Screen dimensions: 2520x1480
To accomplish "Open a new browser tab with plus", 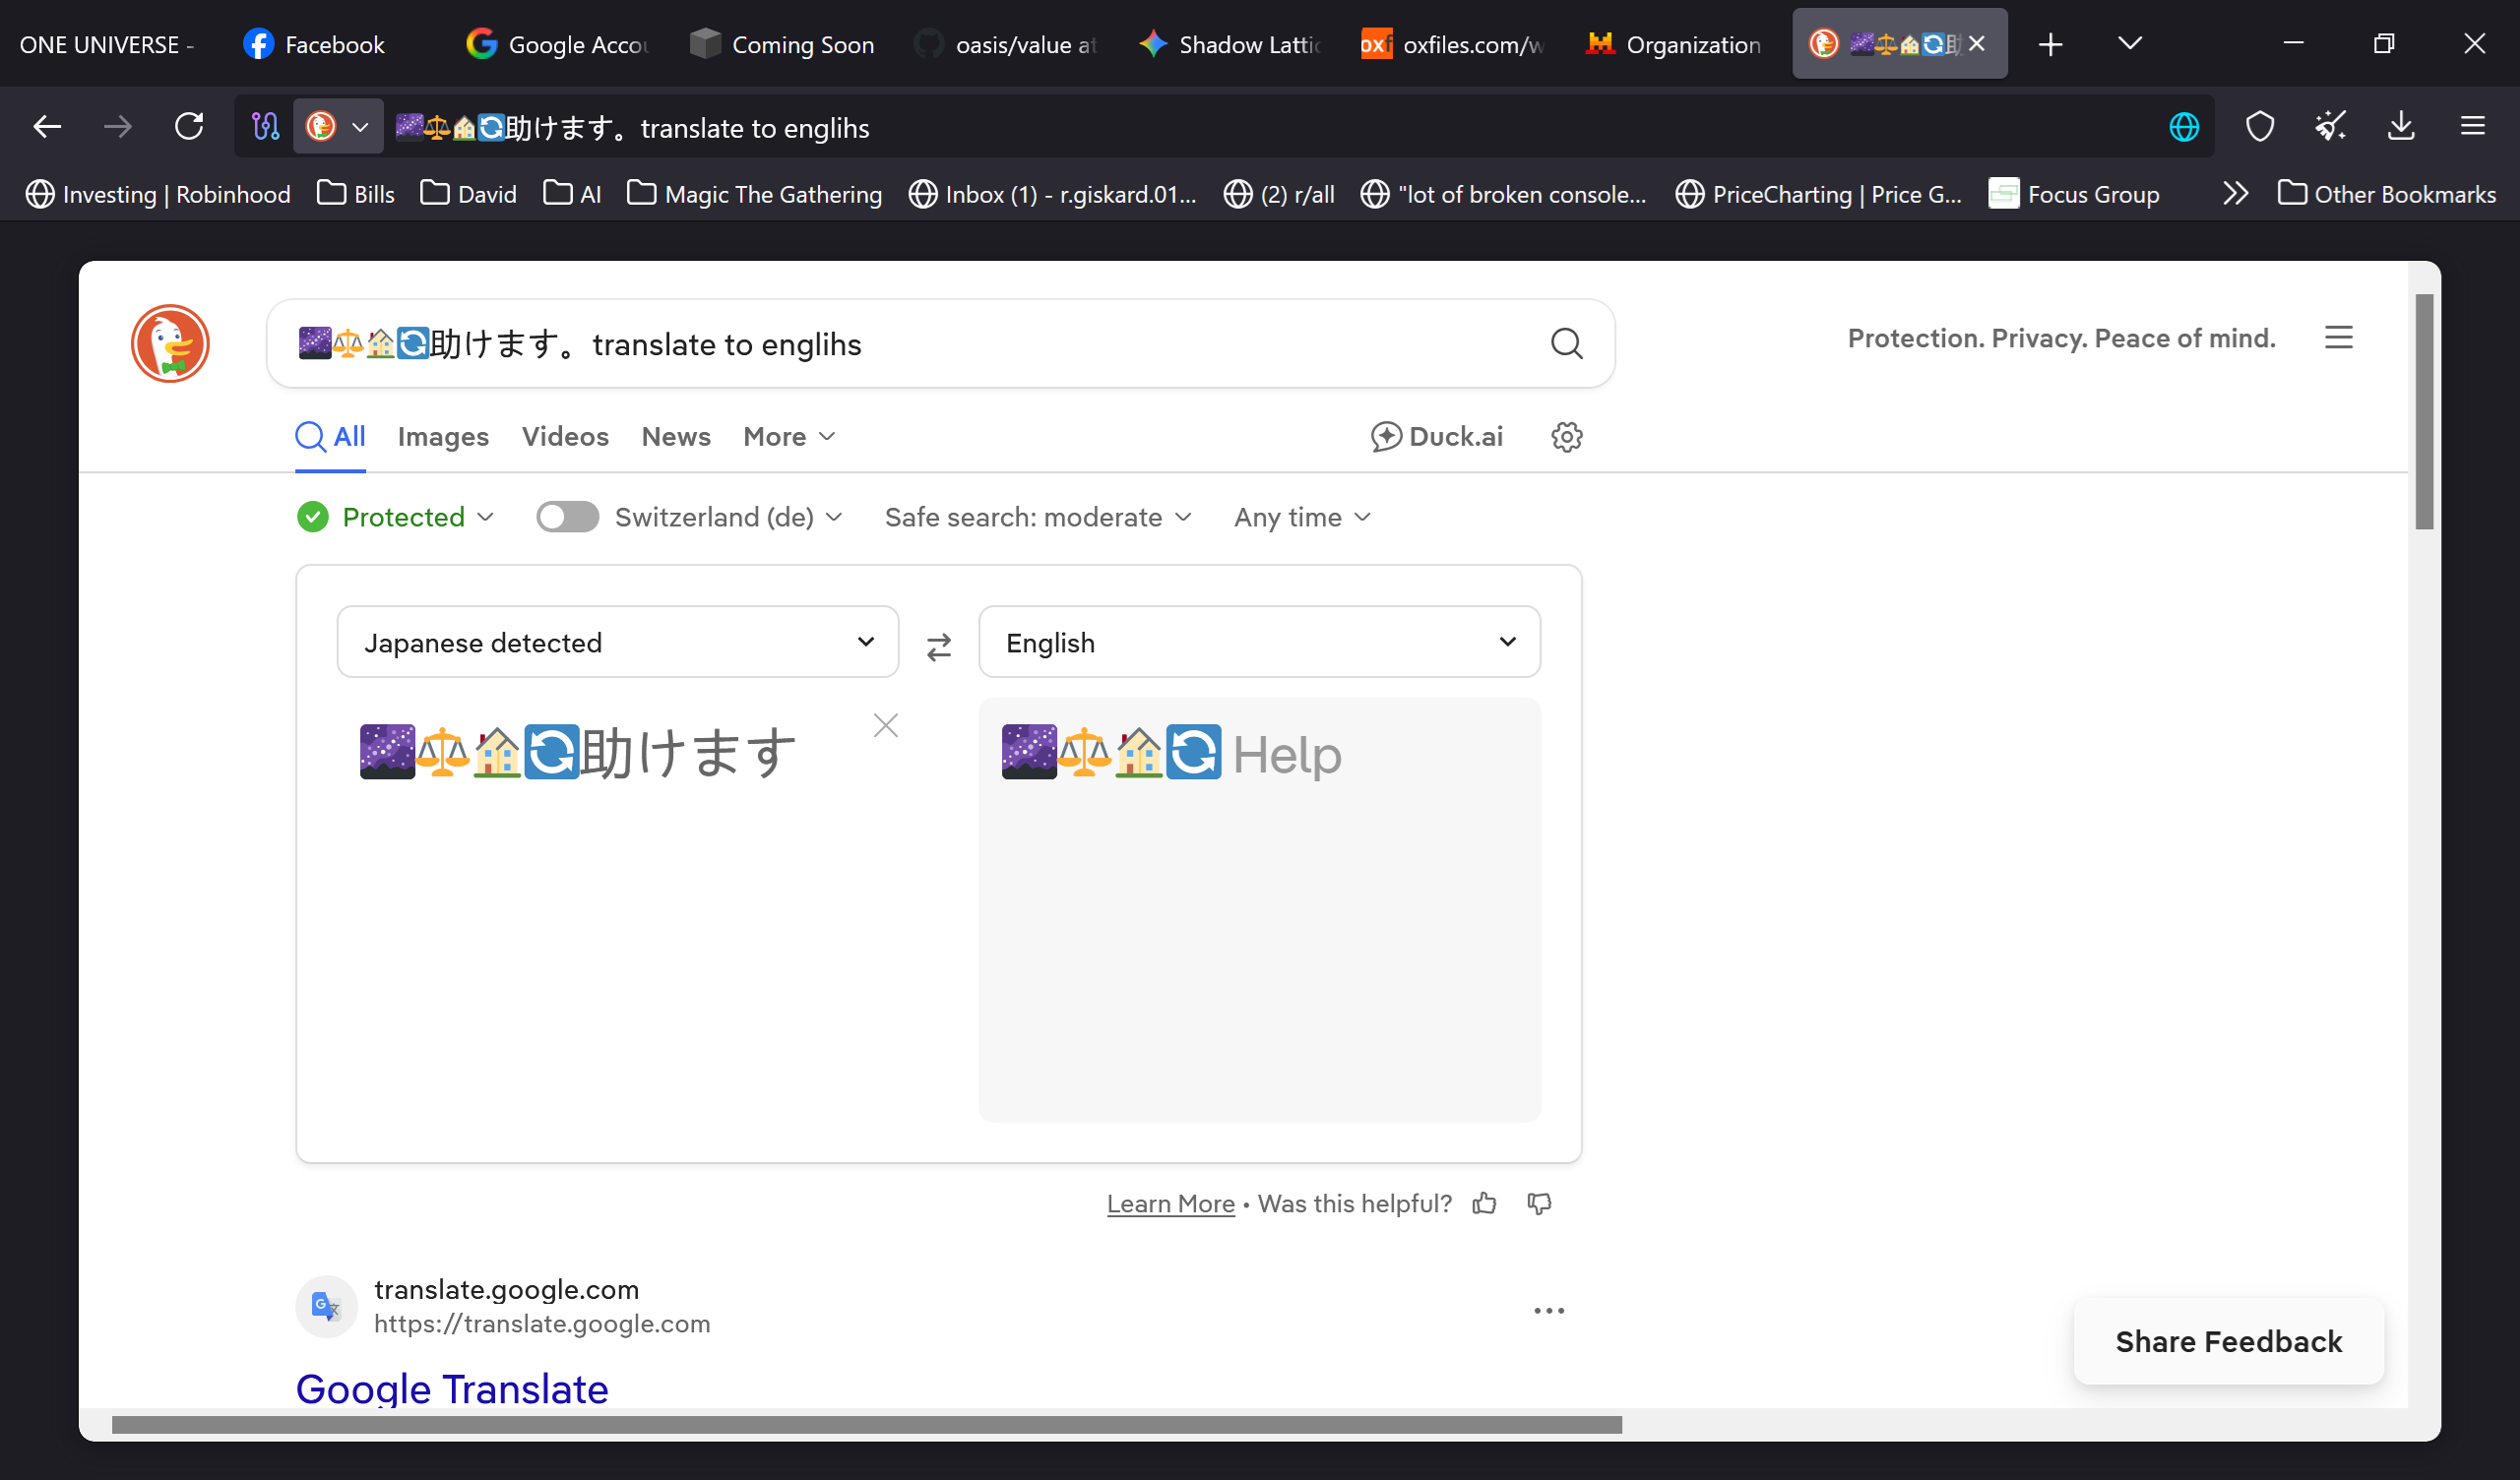I will point(2051,44).
